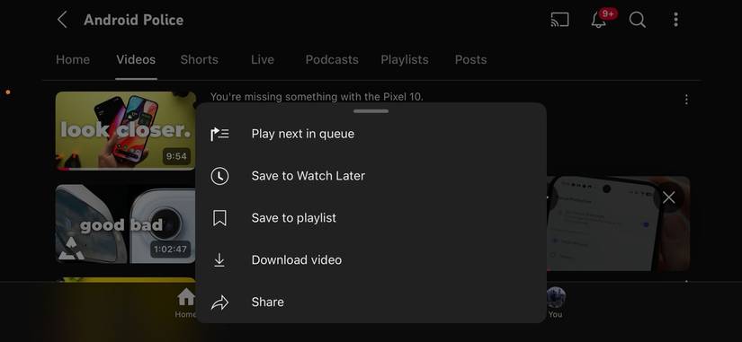Click the 'You're missing something with the Pixel 10.' title
Screen dimensions: 742x342
click(x=317, y=97)
